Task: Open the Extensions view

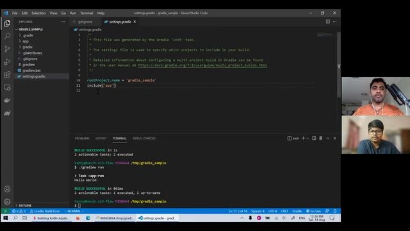Action: (7, 74)
